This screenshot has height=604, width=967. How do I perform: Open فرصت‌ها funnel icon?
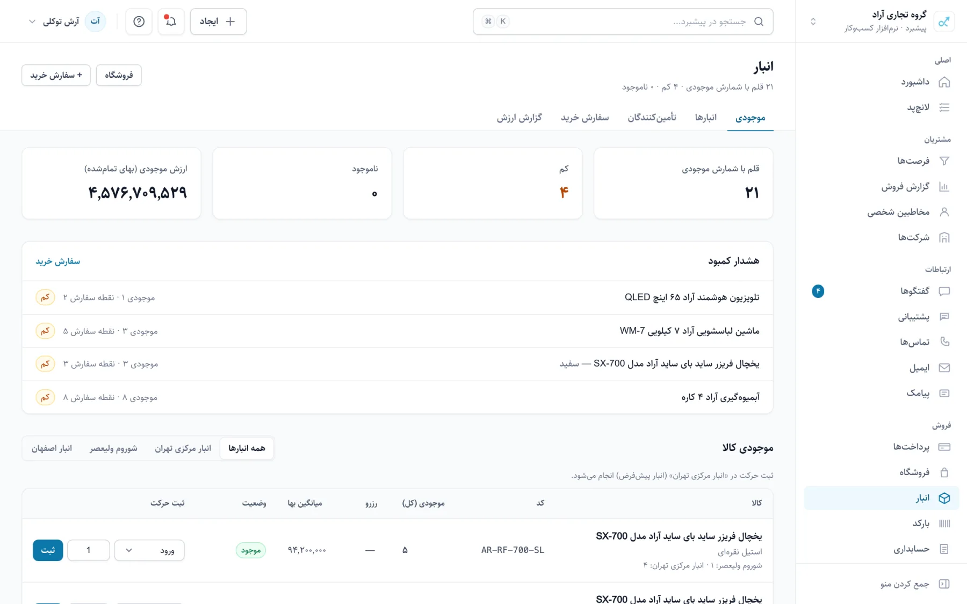point(944,161)
